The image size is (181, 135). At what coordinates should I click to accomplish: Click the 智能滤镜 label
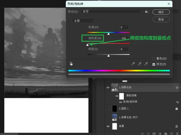point(131,95)
